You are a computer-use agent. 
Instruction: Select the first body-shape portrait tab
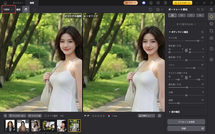pyautogui.click(x=172, y=15)
